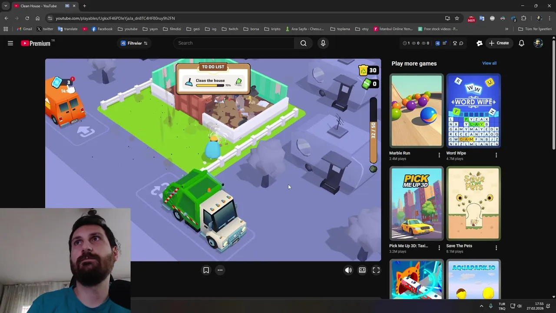This screenshot has height=313, width=556.
Task: Open a new browser tab
Action: (84, 6)
